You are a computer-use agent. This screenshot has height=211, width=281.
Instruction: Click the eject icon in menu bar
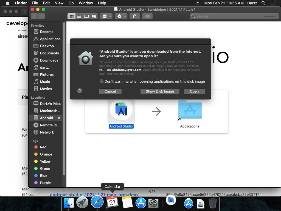(198, 3)
